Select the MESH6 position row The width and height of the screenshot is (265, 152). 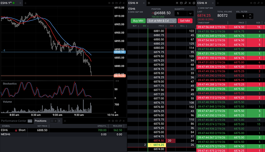coord(63,134)
